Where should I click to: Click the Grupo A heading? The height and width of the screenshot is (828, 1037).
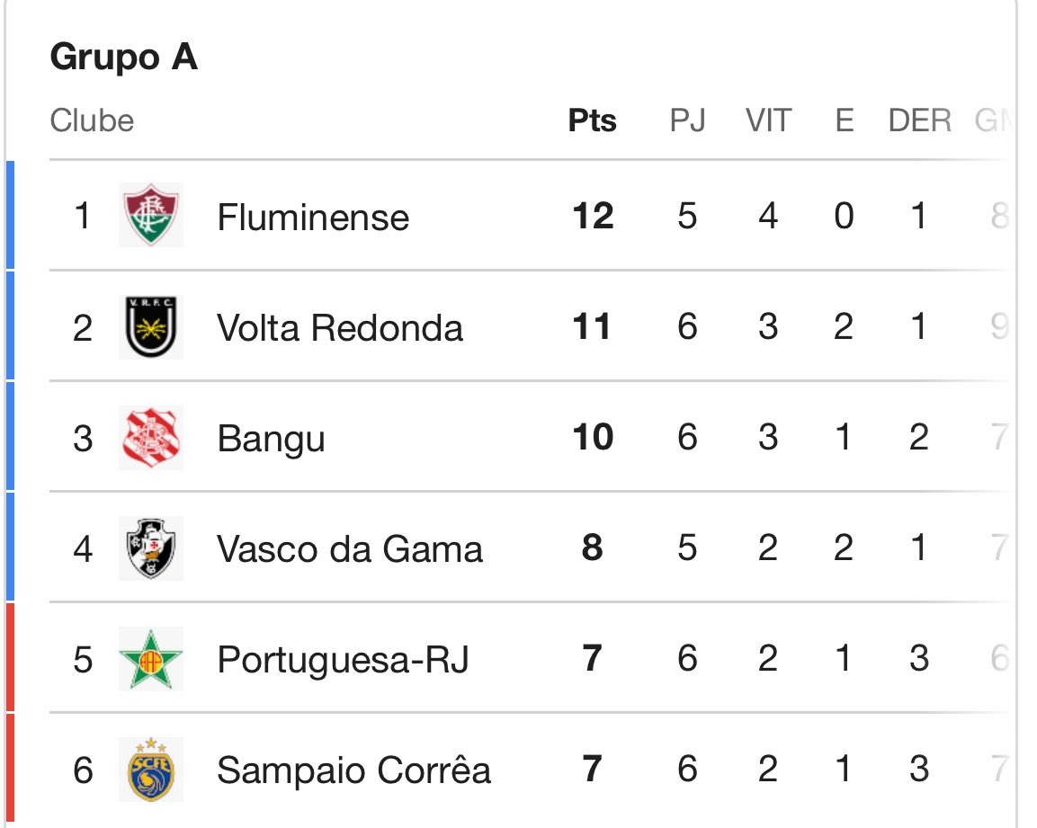pyautogui.click(x=124, y=58)
